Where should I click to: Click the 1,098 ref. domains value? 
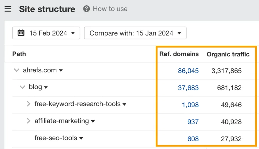pos(190,105)
